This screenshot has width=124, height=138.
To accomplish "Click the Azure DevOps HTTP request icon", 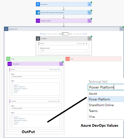I will 38,13.
